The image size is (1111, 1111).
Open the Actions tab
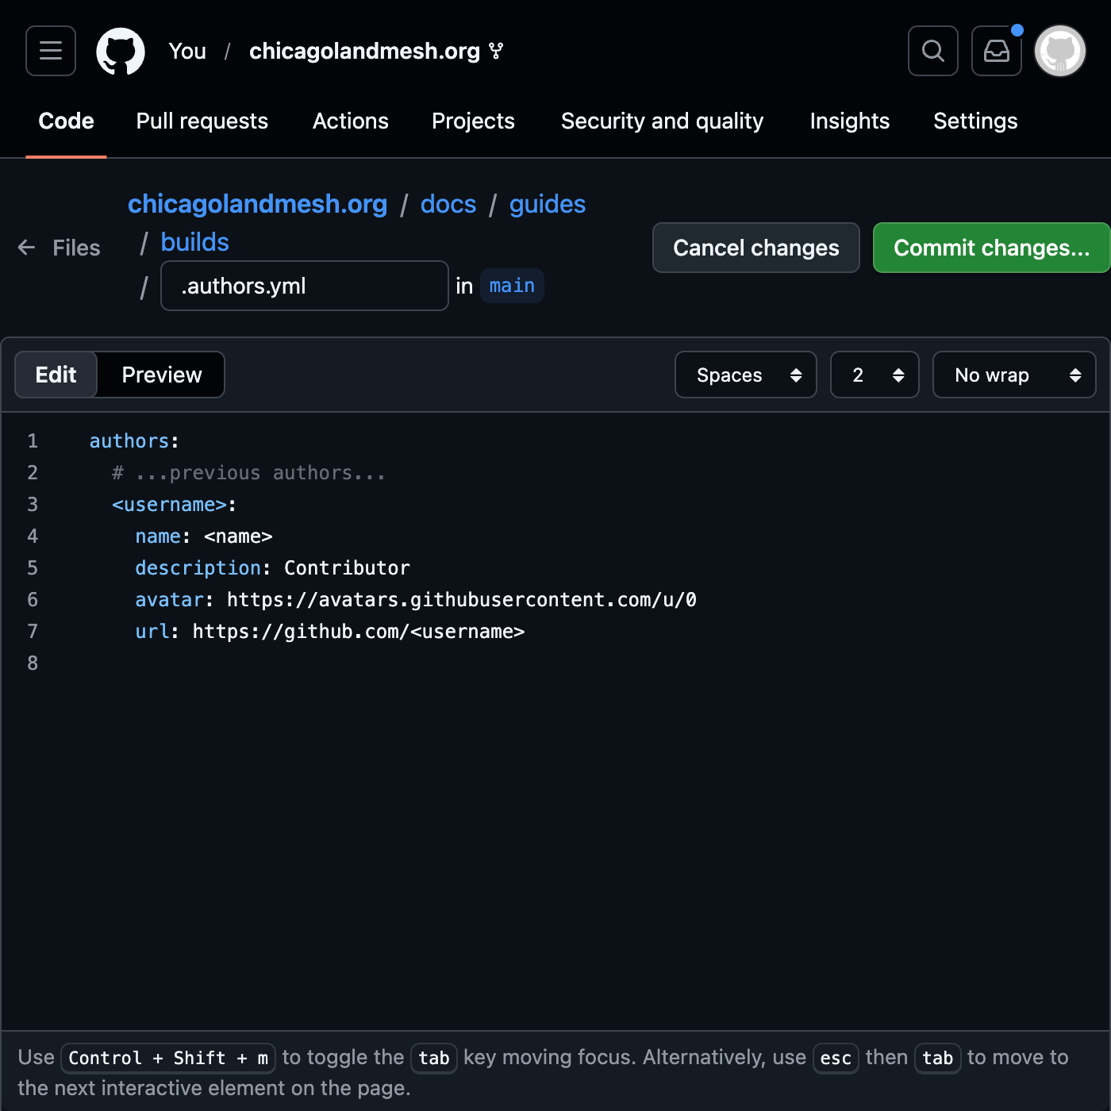351,121
